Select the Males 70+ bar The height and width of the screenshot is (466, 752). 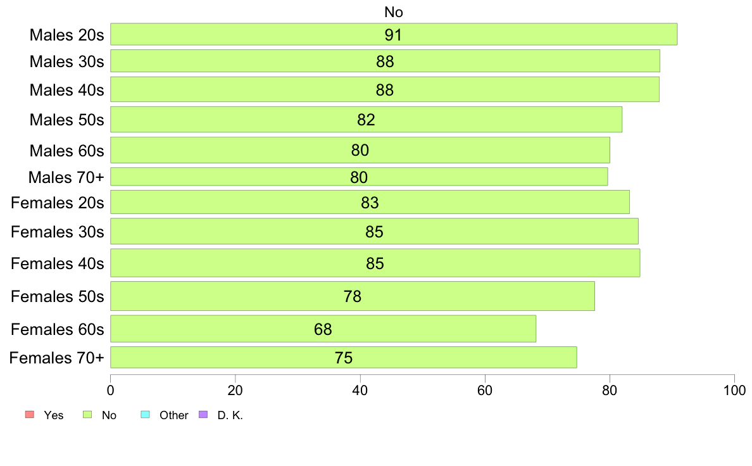[359, 177]
